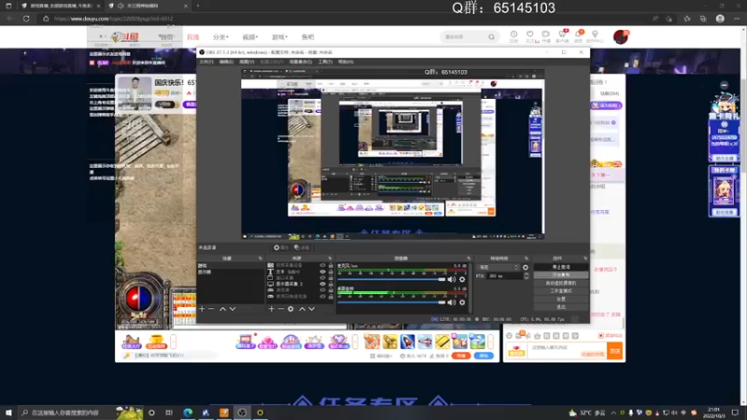Expand gift bar right arrow
Image resolution: width=747 pixels, height=420 pixels.
(x=491, y=342)
